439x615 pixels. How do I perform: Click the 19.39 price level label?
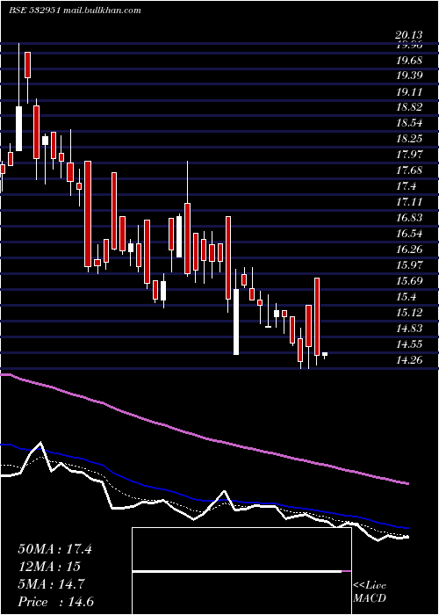tap(410, 76)
